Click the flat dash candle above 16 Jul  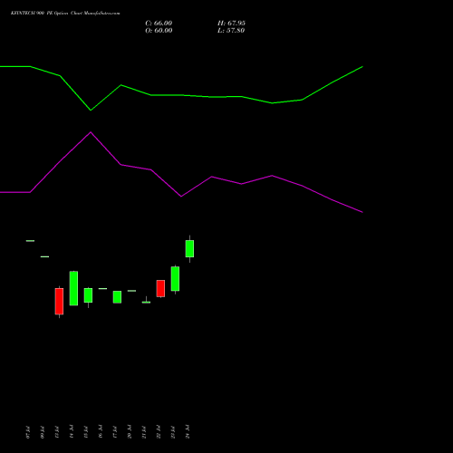(x=102, y=289)
